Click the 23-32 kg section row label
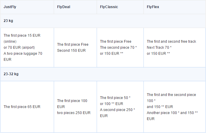The height and width of the screenshot is (133, 206). click(11, 74)
